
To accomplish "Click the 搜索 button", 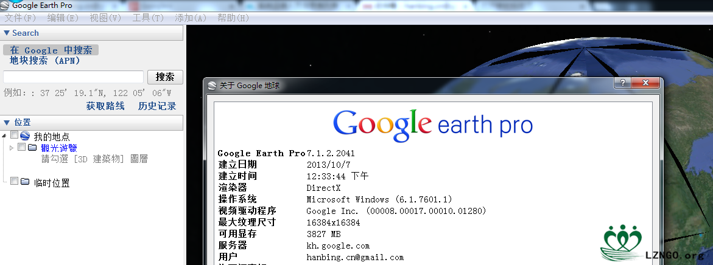I will click(x=165, y=77).
